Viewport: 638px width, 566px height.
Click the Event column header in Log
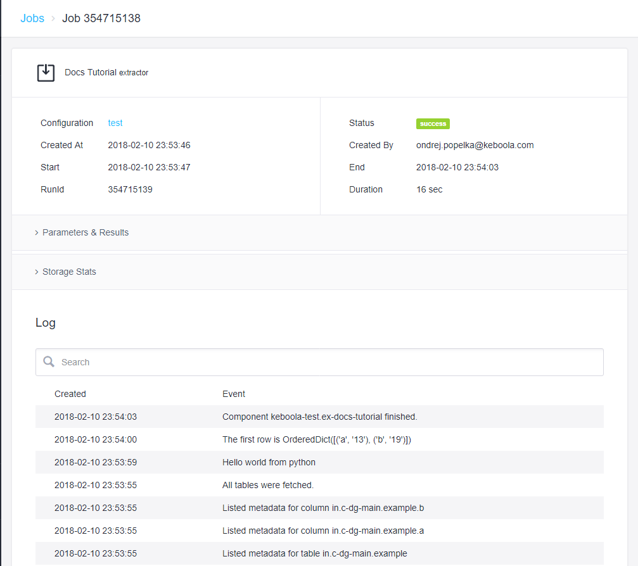pyautogui.click(x=234, y=394)
